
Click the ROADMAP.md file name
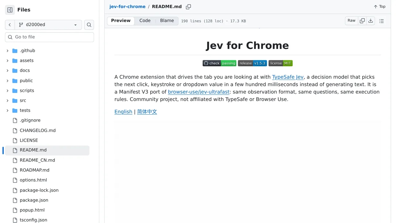click(35, 170)
